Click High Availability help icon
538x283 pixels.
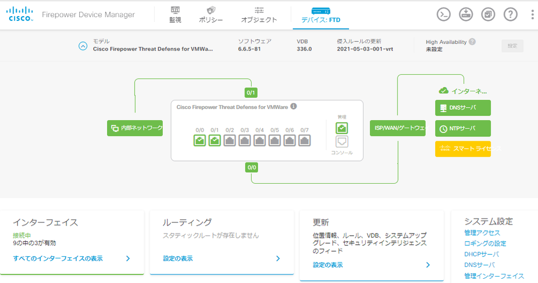472,42
